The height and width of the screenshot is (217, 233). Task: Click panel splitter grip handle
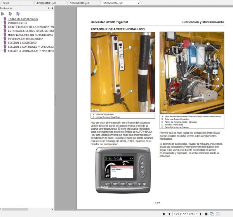pyautogui.click(x=56, y=100)
